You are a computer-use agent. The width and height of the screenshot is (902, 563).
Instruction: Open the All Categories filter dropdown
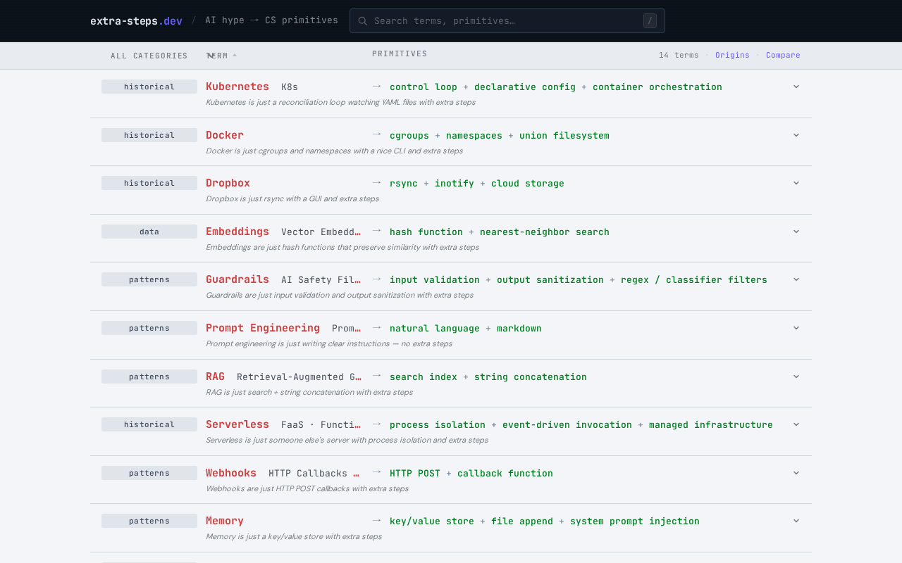point(149,56)
